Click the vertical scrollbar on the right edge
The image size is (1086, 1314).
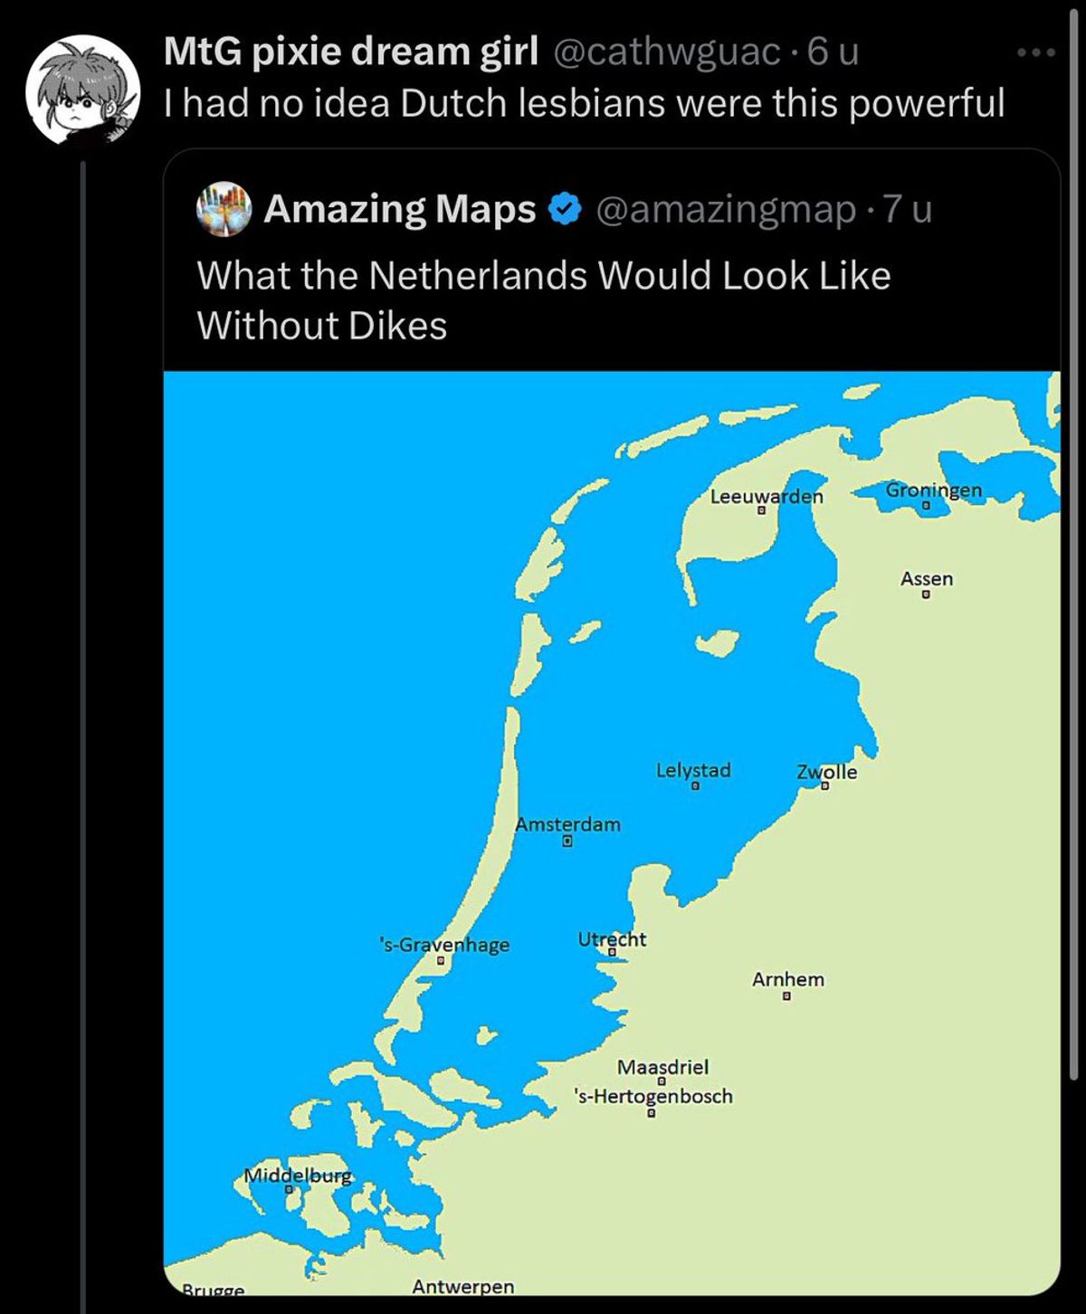[x=1073, y=543]
